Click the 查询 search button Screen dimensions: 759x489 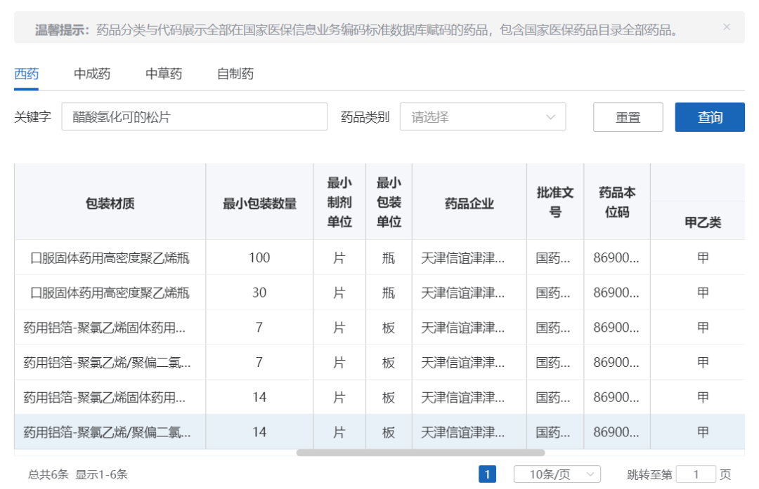tap(710, 117)
